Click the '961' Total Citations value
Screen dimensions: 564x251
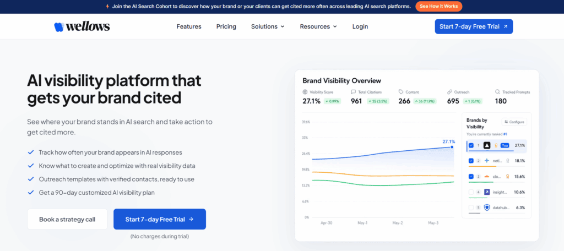[356, 101]
